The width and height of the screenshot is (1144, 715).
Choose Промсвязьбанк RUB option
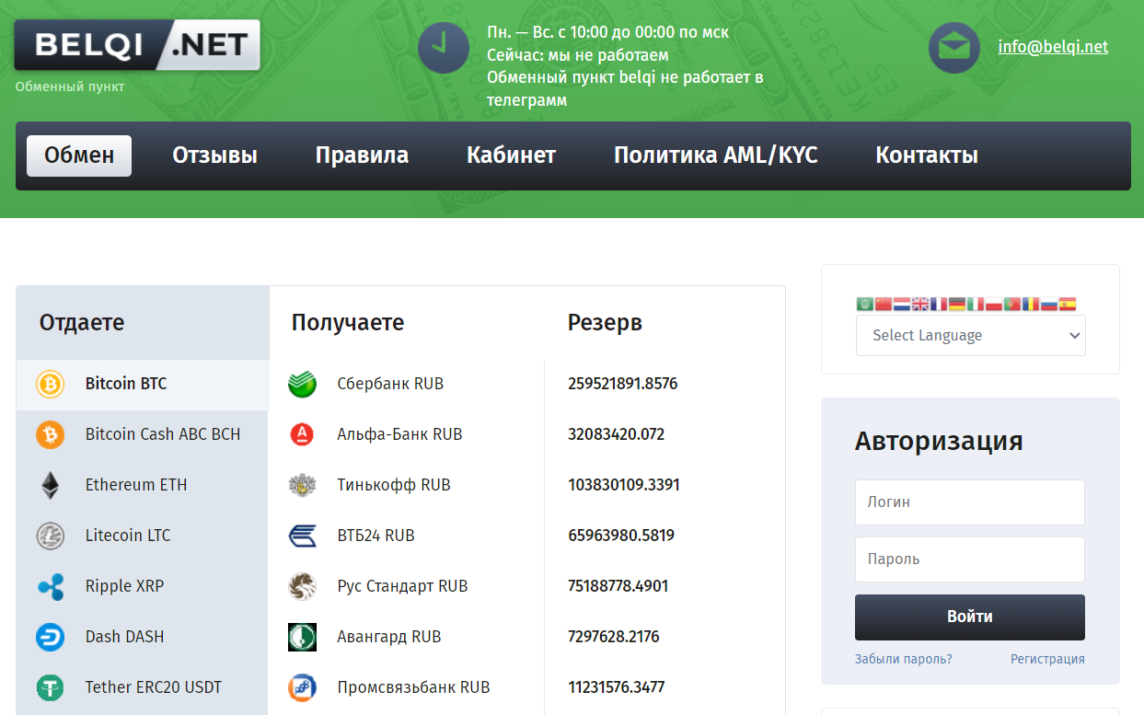[x=414, y=687]
